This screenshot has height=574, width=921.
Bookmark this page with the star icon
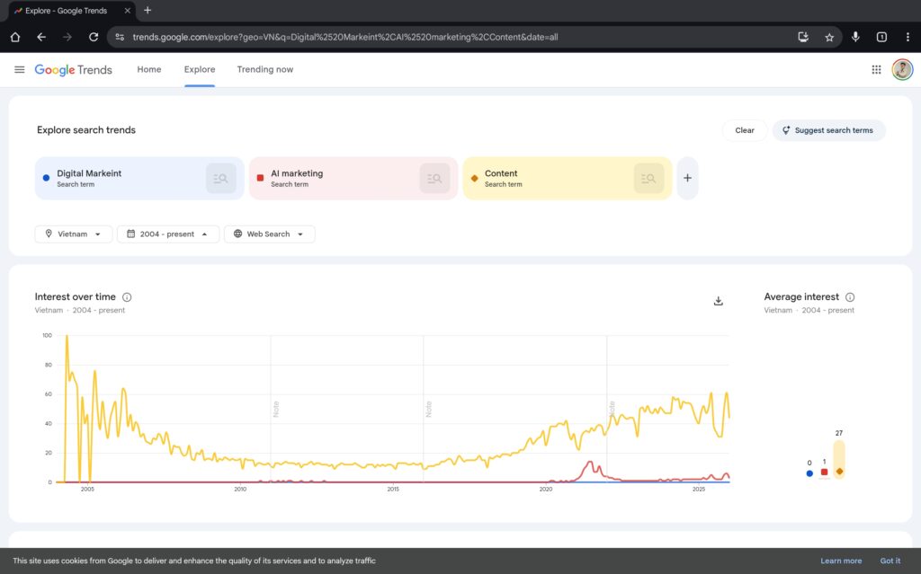[x=829, y=37]
